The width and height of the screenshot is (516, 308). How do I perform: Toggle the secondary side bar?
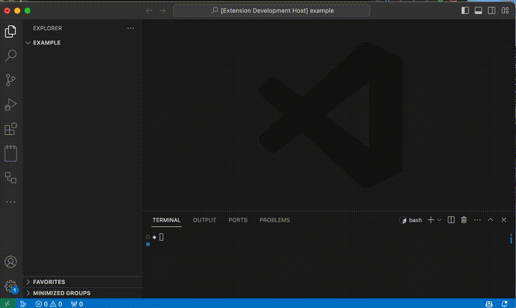click(492, 11)
